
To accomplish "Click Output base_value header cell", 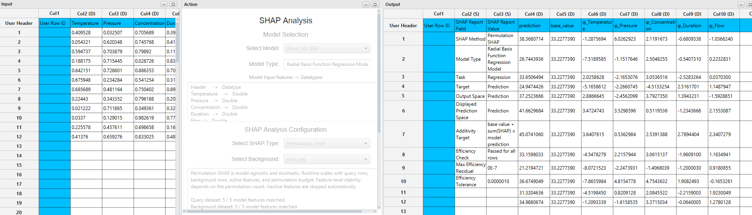I will point(566,25).
